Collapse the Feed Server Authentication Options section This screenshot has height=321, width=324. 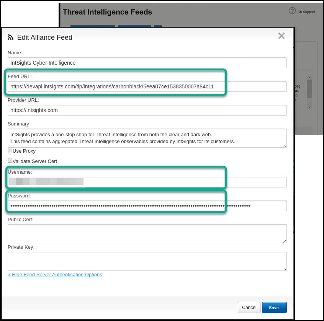pyautogui.click(x=55, y=275)
